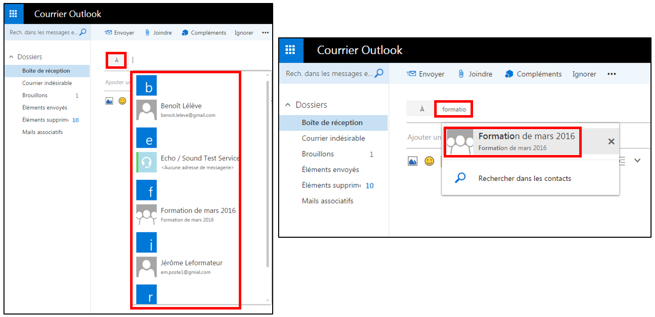Image resolution: width=655 pixels, height=317 pixels.
Task: Insert picture icon in left window
Action: [x=109, y=101]
